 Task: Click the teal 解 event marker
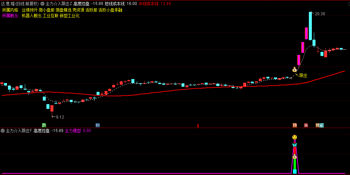click(322, 125)
